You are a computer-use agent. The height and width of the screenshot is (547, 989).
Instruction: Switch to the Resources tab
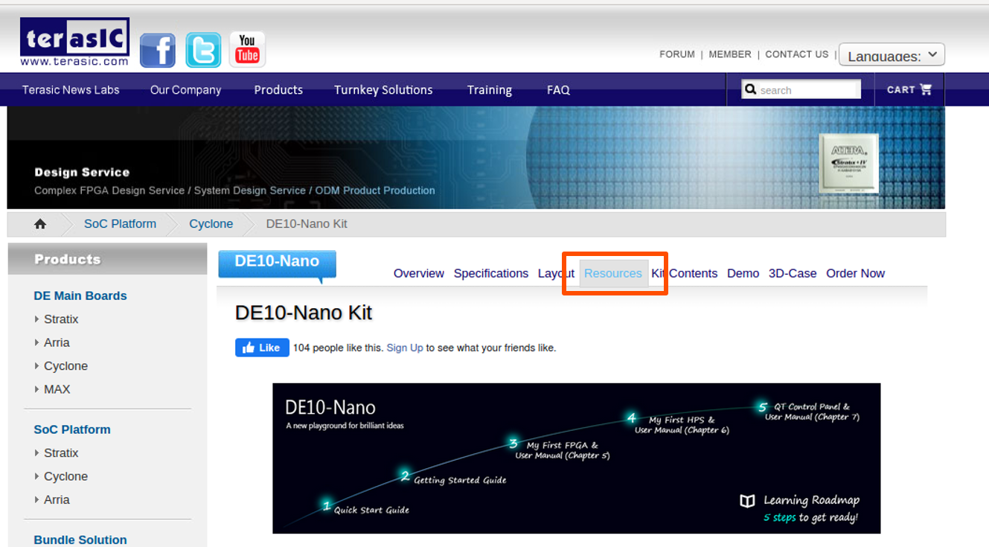pyautogui.click(x=613, y=273)
